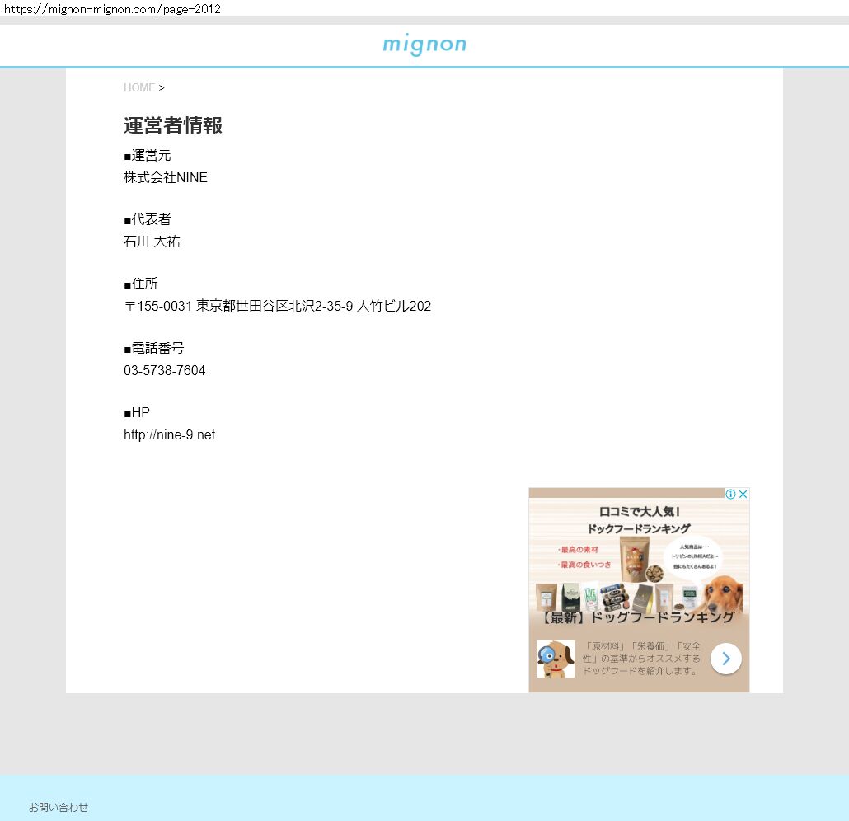Go to HOME via the breadcrumb

point(139,87)
